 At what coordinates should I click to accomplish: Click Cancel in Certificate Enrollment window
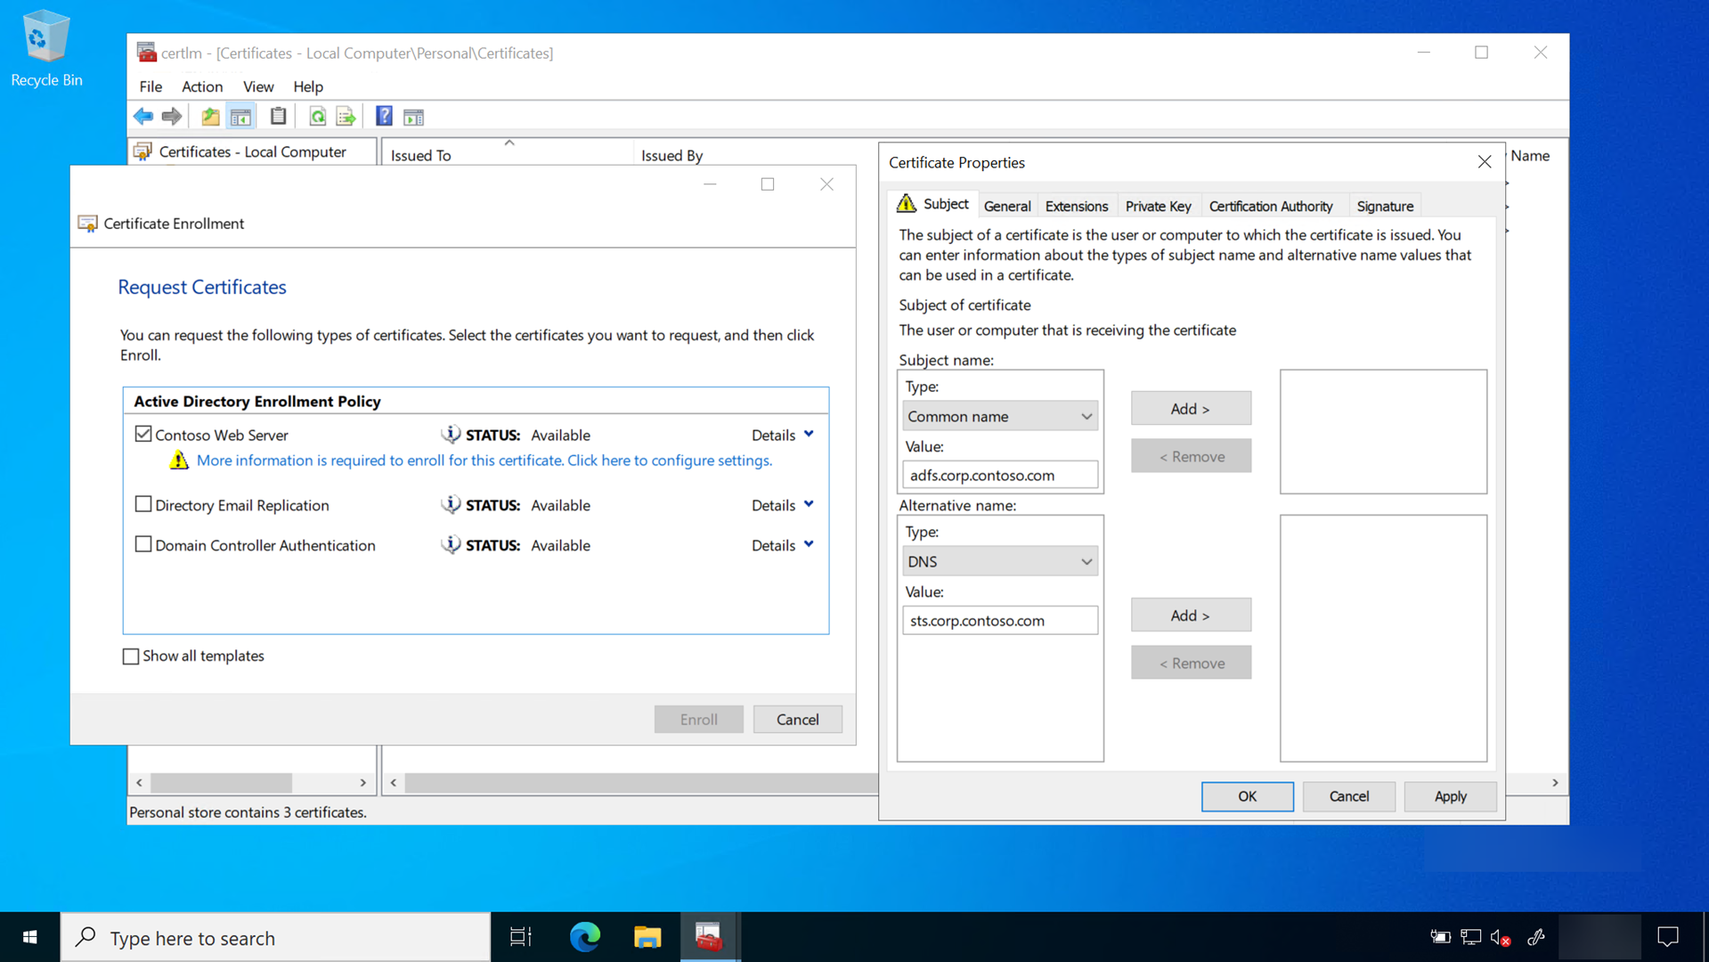pos(797,719)
